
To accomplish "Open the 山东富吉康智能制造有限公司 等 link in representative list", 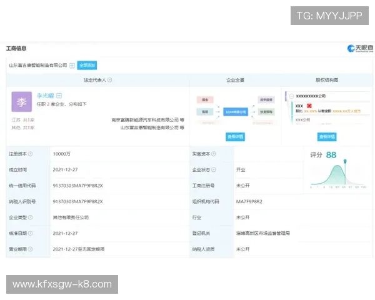I will point(152,127).
